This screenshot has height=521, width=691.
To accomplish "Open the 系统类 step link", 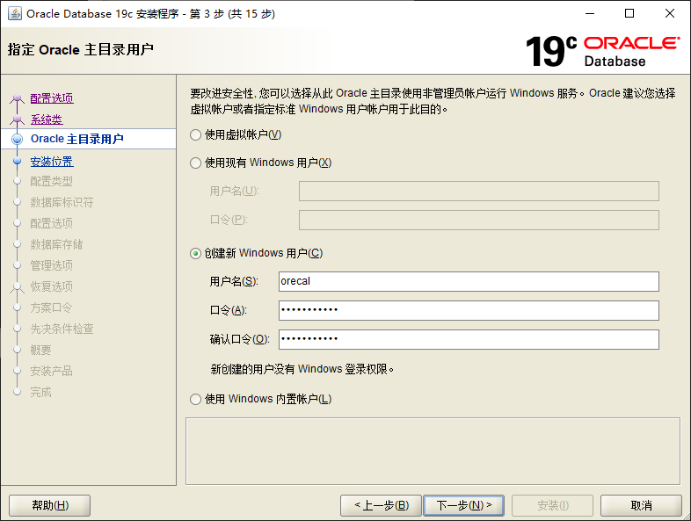I will tap(47, 119).
